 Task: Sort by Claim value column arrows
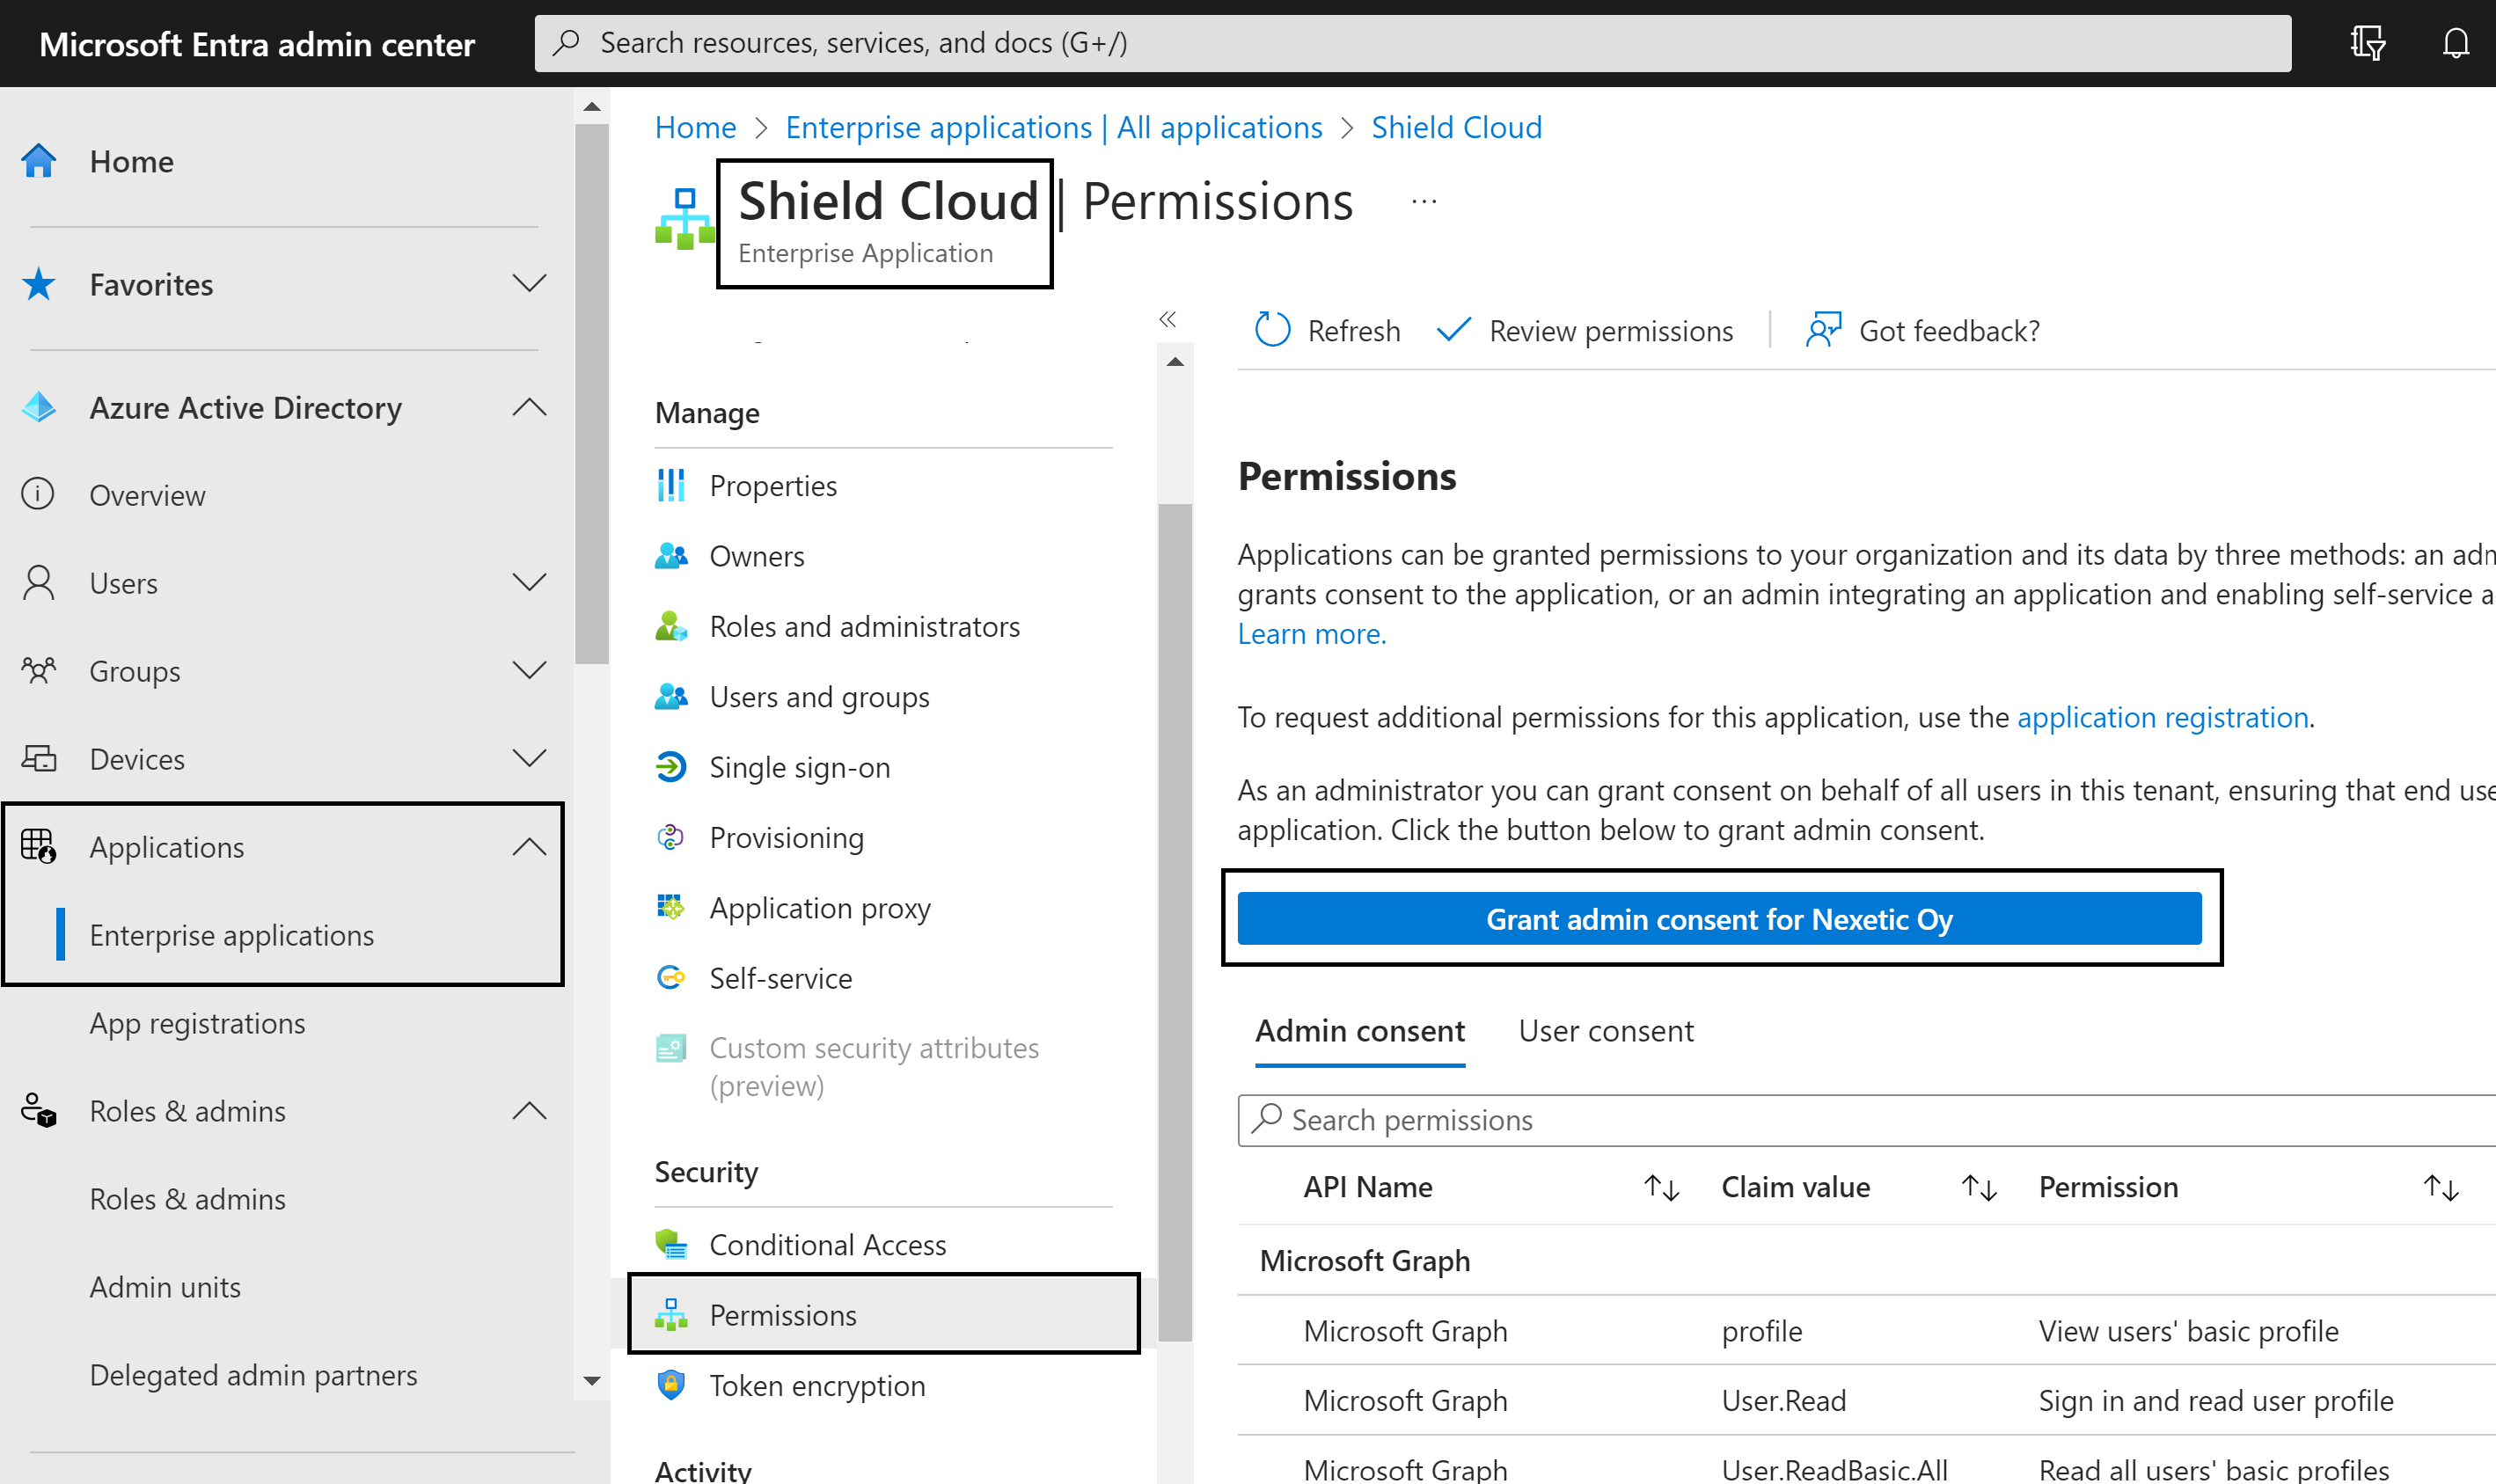1979,1187
